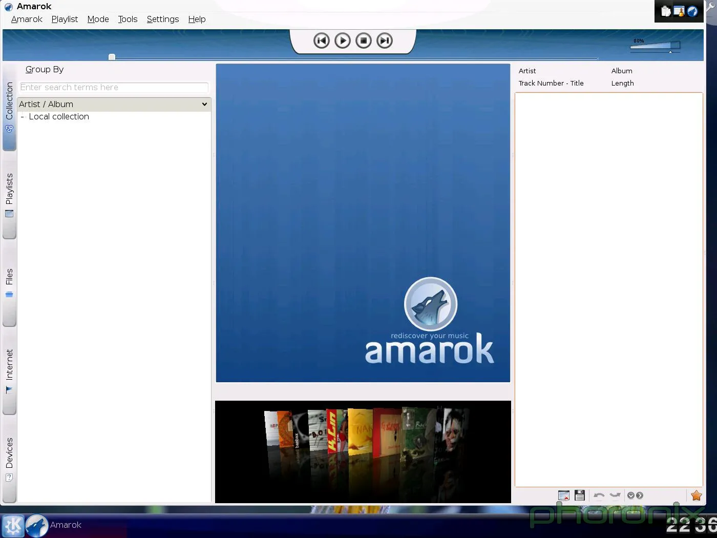This screenshot has width=717, height=538.
Task: Redo the playlist change
Action: pyautogui.click(x=615, y=495)
